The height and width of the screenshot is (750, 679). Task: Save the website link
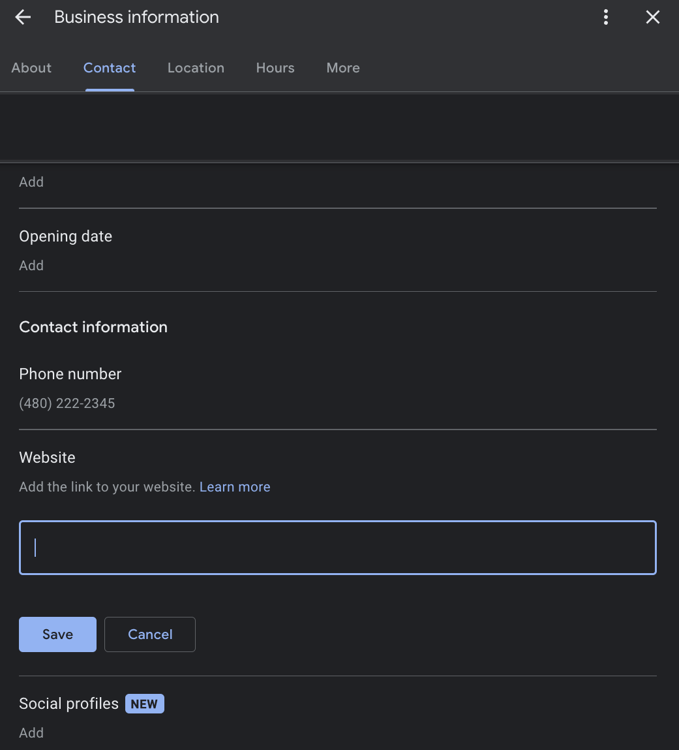pyautogui.click(x=58, y=634)
